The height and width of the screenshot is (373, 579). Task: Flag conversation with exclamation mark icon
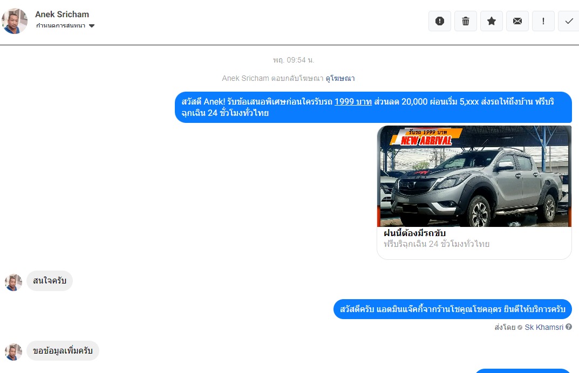click(x=543, y=21)
